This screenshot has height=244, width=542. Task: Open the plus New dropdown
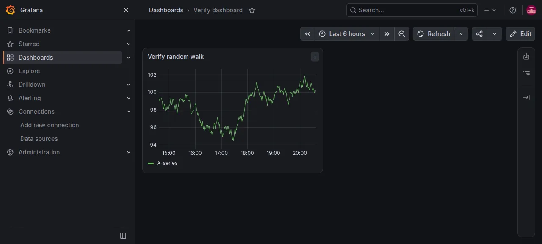tap(490, 10)
